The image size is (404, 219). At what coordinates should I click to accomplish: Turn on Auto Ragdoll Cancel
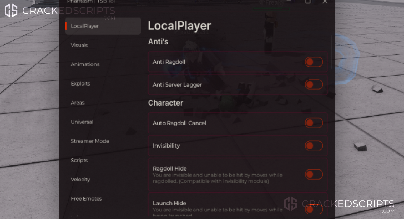tap(314, 123)
